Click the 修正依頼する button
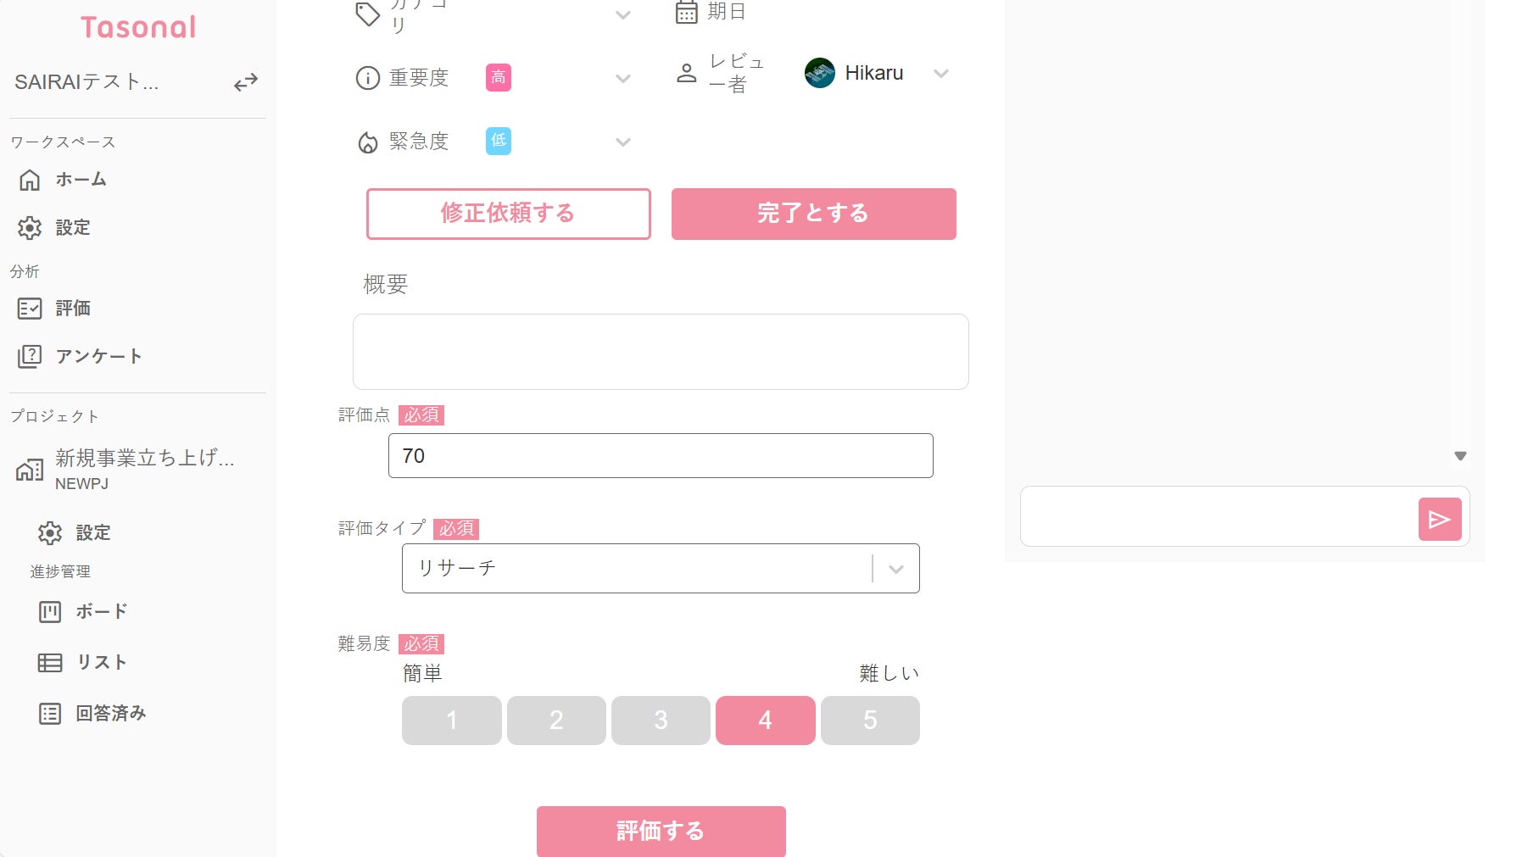 pos(508,214)
